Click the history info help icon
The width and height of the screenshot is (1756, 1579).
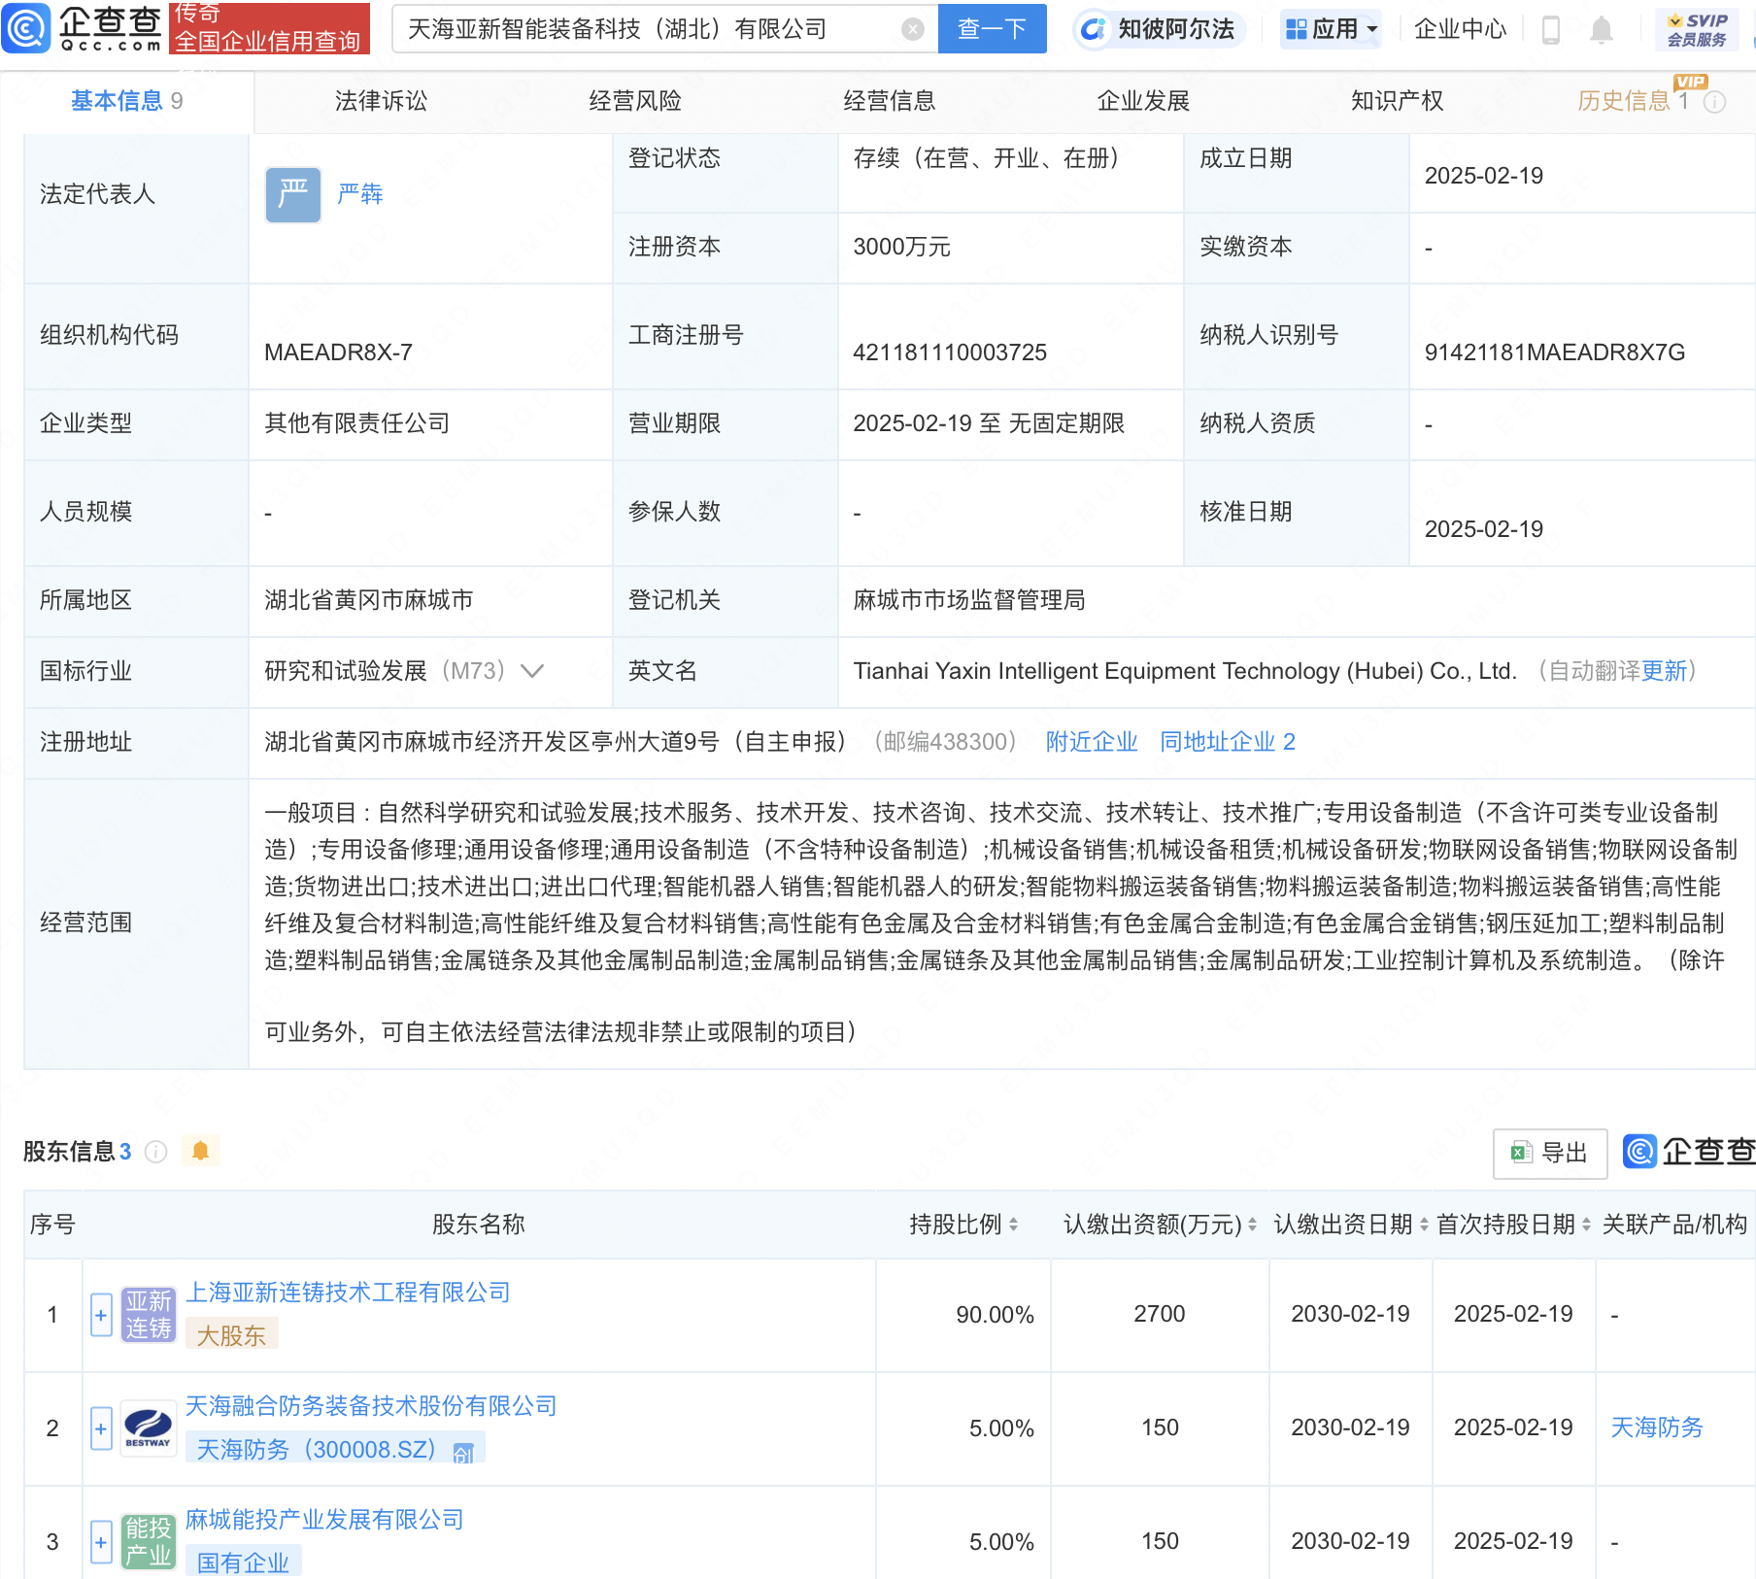[x=1715, y=102]
